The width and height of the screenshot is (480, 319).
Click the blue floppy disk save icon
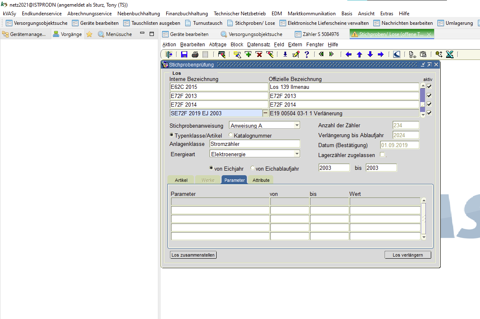point(184,55)
